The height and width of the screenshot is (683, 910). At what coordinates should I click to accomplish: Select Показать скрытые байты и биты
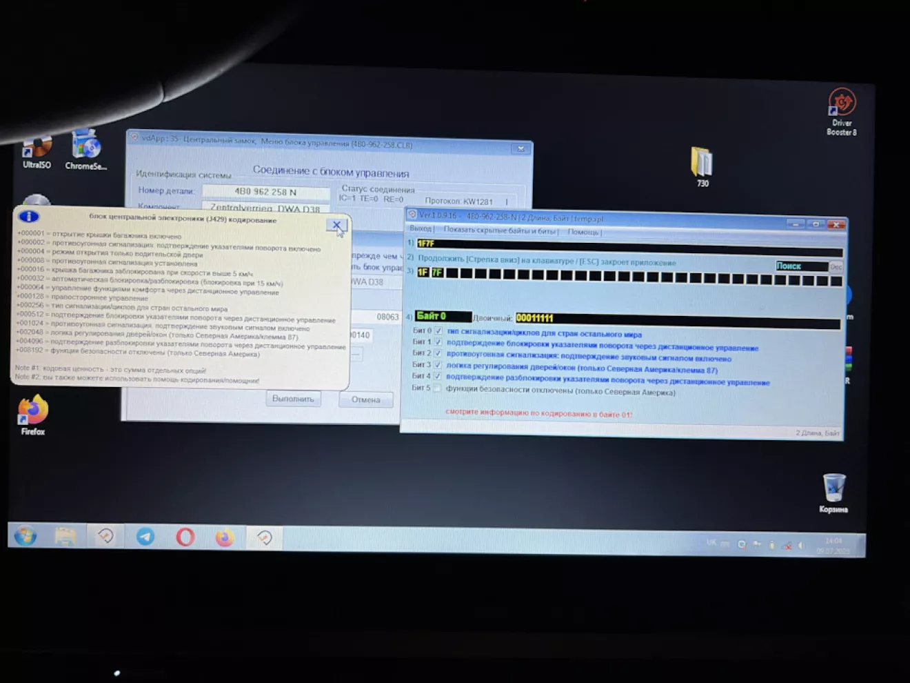click(501, 230)
